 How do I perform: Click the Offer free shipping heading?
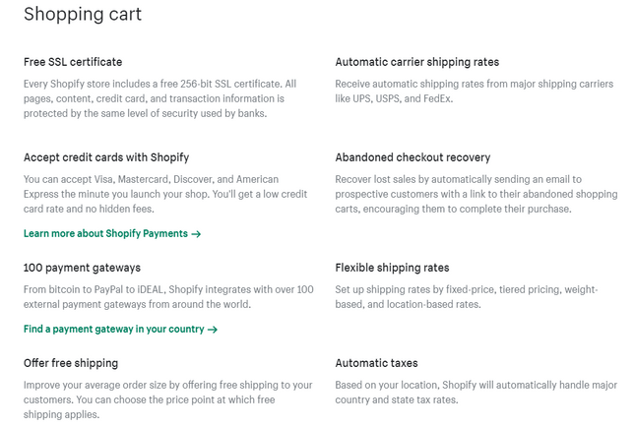pos(71,363)
